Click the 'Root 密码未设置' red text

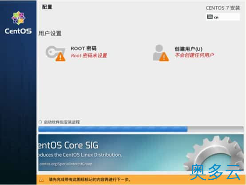pos(89,55)
